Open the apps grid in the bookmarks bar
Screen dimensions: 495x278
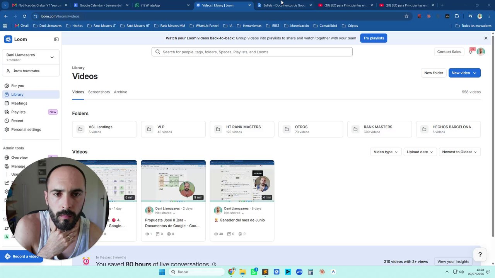[x=5, y=25]
